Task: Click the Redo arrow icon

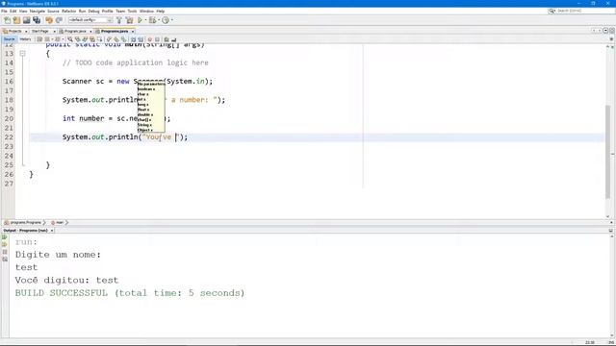Action: tap(59, 20)
